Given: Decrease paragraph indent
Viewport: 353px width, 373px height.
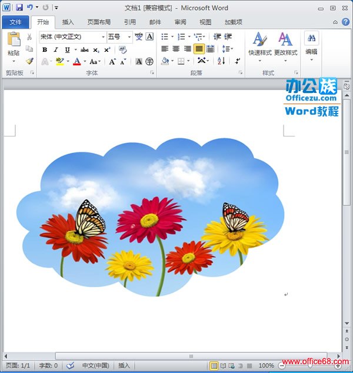Looking at the screenshot, I should coord(217,36).
